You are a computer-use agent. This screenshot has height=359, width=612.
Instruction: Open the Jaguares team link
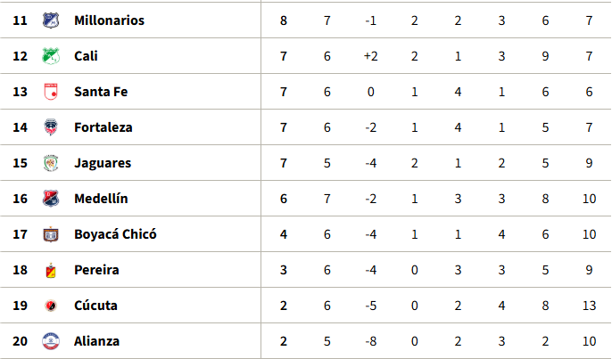(103, 163)
